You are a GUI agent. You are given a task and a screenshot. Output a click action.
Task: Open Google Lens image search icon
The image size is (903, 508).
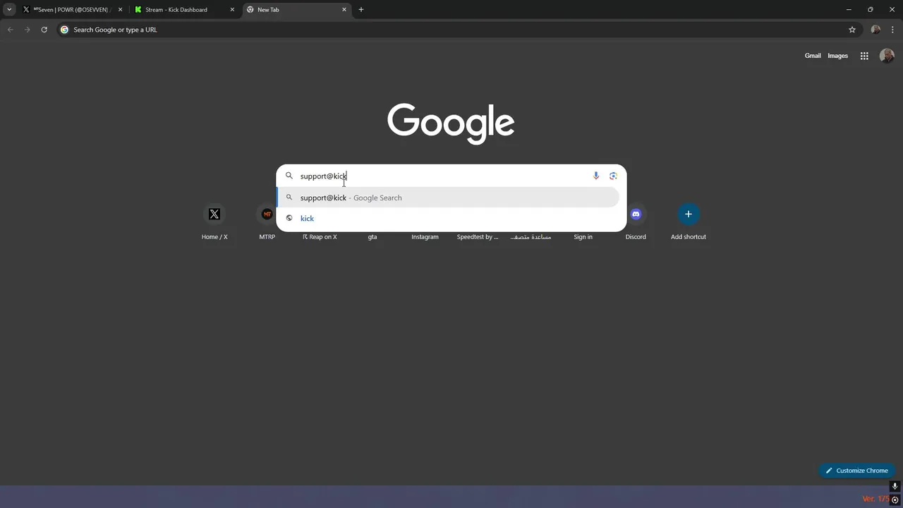[x=613, y=176]
